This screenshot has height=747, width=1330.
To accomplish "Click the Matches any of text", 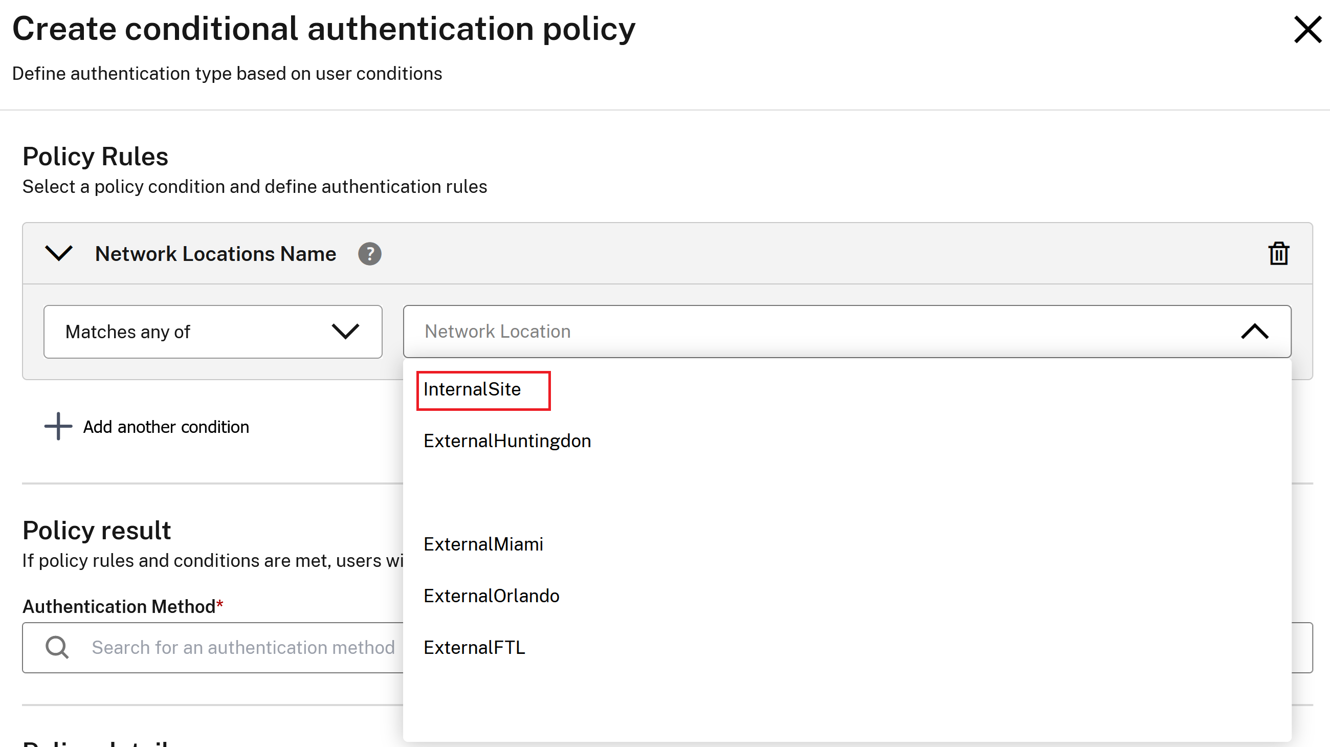I will [127, 332].
